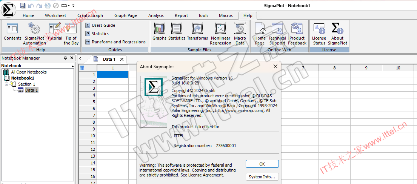Click the highlighted cell in row 1
The width and height of the screenshot is (417, 184).
point(113,75)
